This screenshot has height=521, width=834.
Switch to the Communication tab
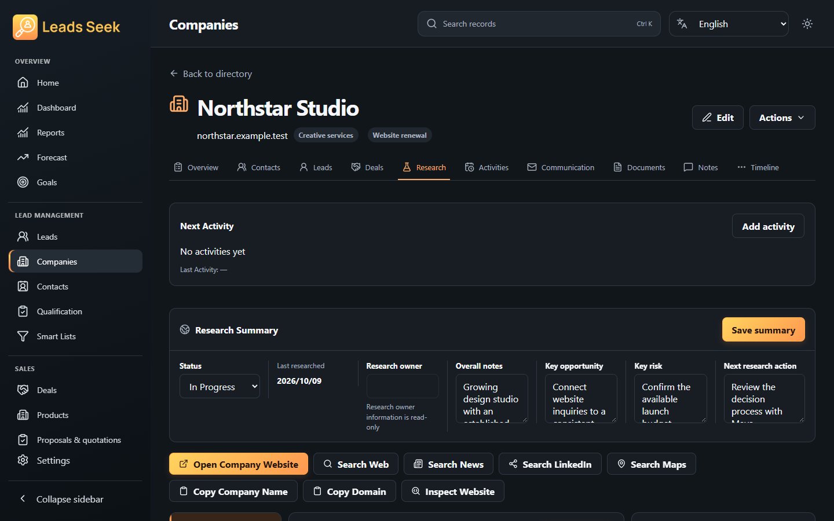[561, 167]
